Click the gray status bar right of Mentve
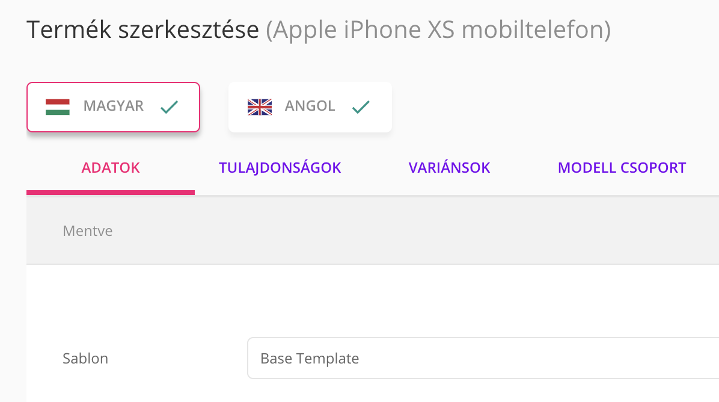The image size is (719, 402). [421, 231]
